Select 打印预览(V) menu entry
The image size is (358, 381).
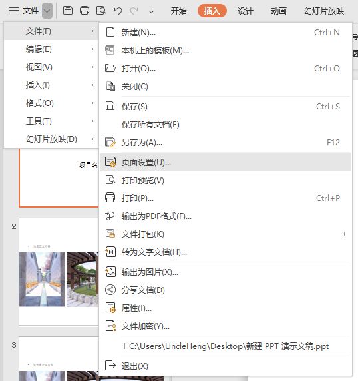point(226,180)
